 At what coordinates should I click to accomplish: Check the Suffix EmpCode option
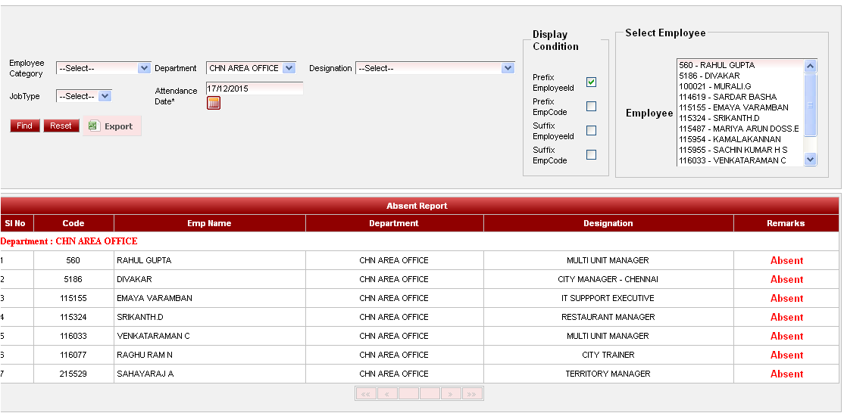(x=591, y=154)
